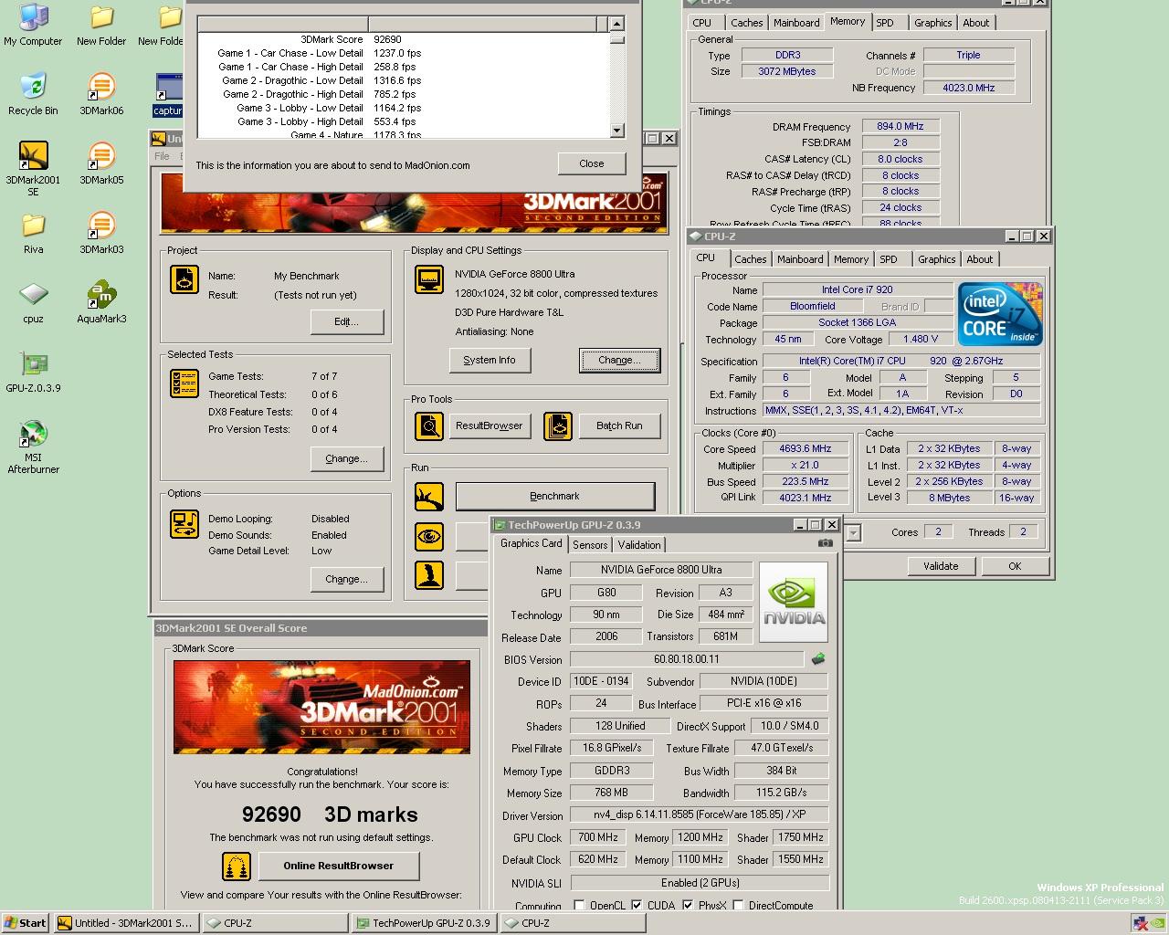Switch to SPD tab in front CPU-Z window
The width and height of the screenshot is (1169, 935).
[889, 259]
